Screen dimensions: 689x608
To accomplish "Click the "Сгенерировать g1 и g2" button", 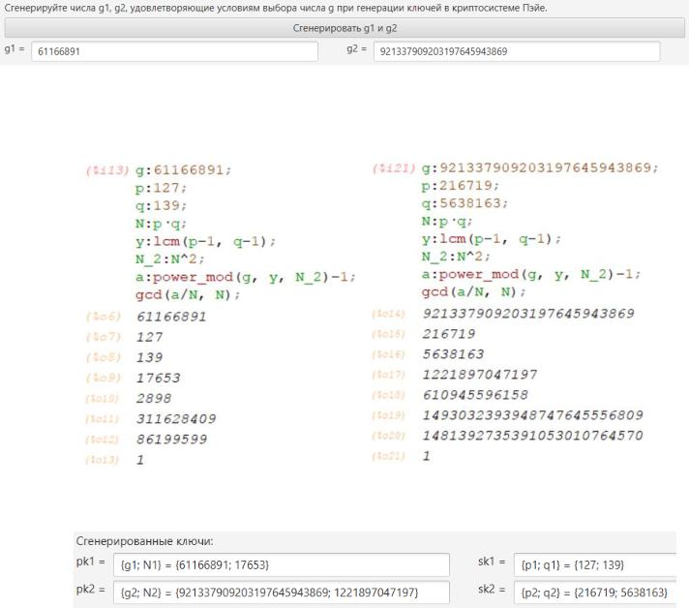I will 344,28.
